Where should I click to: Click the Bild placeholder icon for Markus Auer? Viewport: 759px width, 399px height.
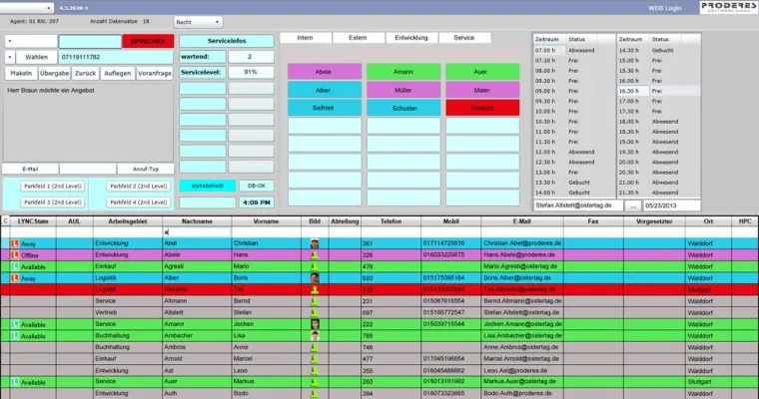pyautogui.click(x=315, y=382)
